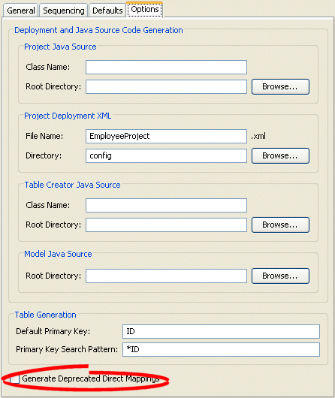335x398 pixels.
Task: Click Project Java Source Class Name field
Action: [x=166, y=68]
